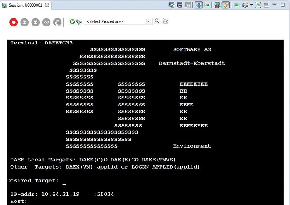This screenshot has width=290, height=205.
Task: Click the gray infinity loop icon
Action: point(46,22)
